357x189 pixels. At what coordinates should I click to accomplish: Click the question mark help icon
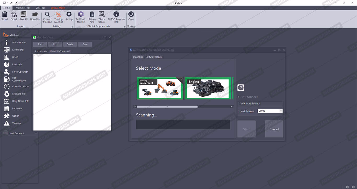(241, 88)
